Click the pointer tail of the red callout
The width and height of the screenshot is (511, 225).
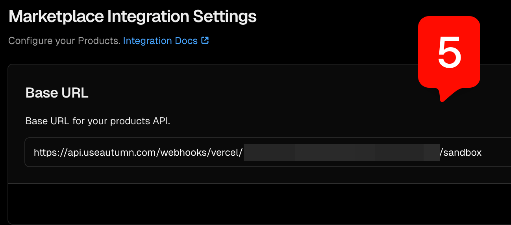click(x=446, y=94)
